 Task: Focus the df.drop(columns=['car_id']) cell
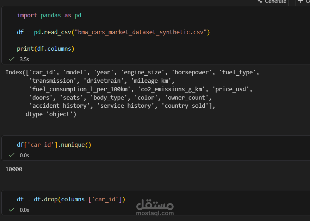click(x=71, y=199)
